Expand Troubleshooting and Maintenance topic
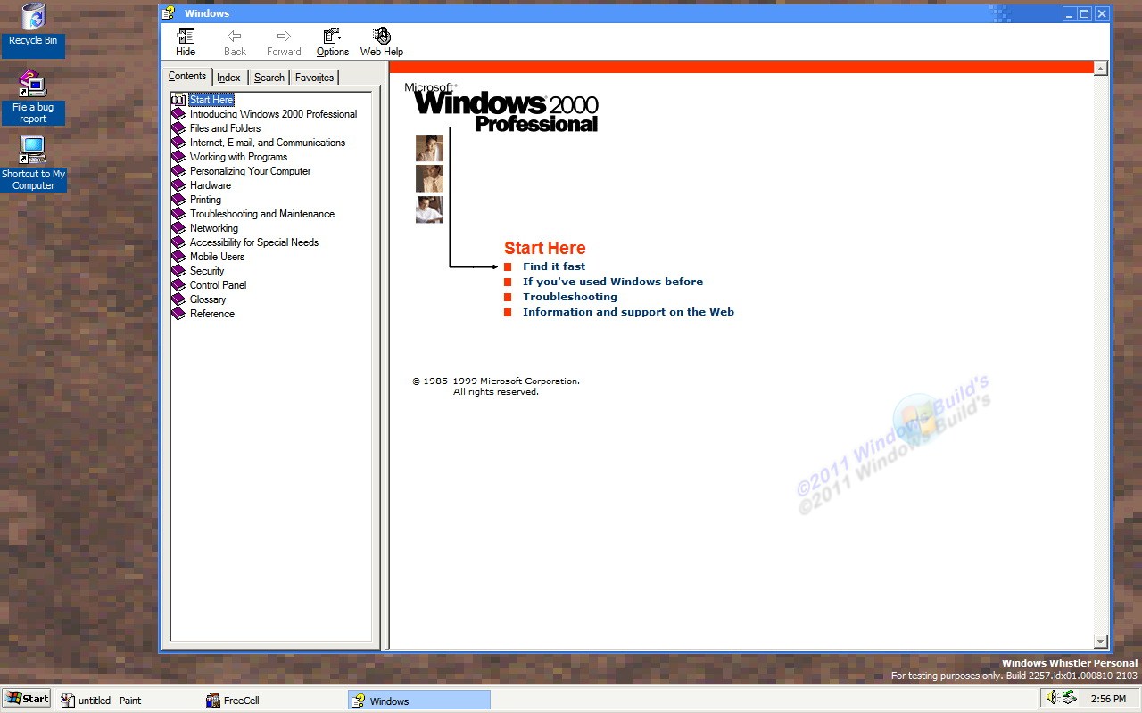This screenshot has height=713, width=1142. pos(262,214)
